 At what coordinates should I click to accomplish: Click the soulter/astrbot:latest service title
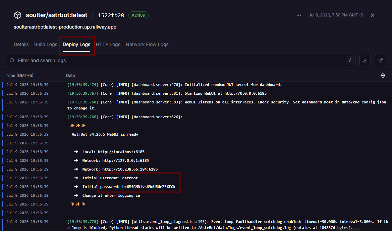[x=56, y=15]
